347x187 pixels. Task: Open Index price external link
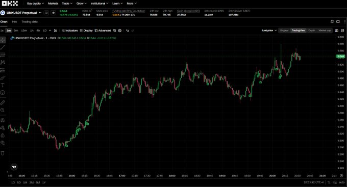[x=90, y=11]
